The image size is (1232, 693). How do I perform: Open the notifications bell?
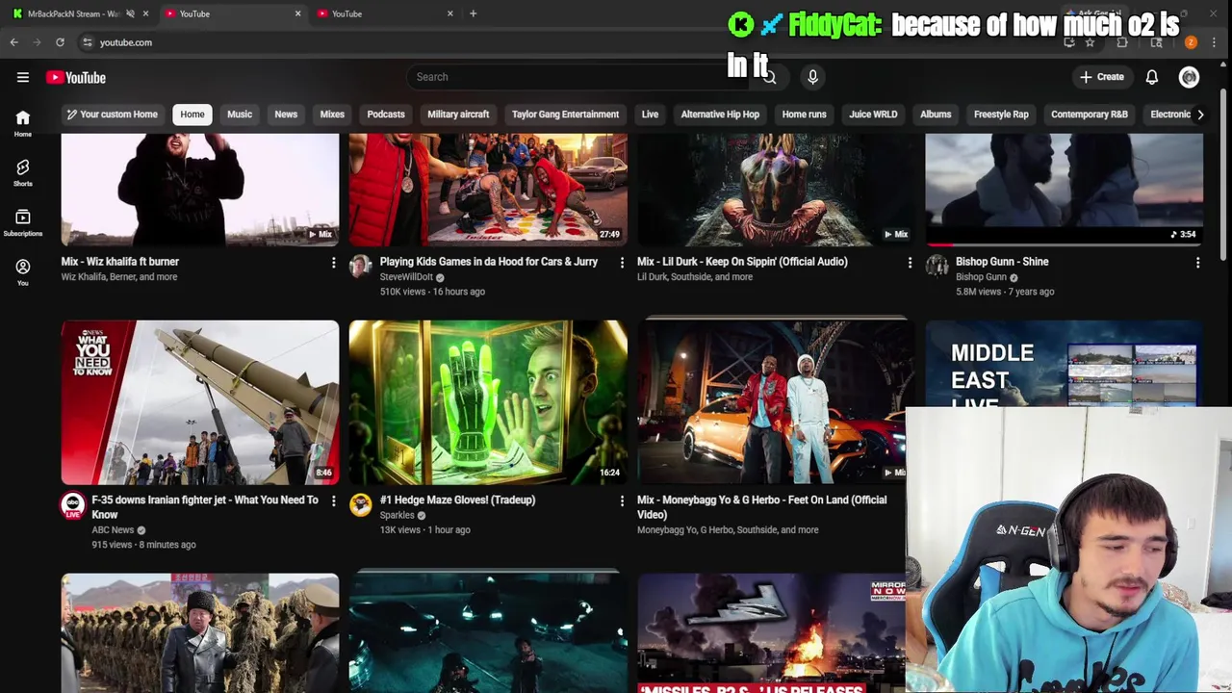pyautogui.click(x=1151, y=77)
